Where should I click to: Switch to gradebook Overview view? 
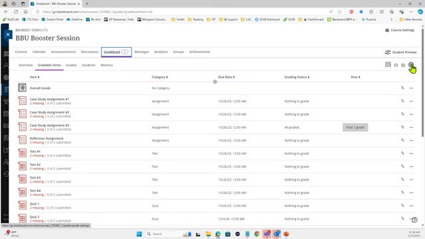(25, 65)
